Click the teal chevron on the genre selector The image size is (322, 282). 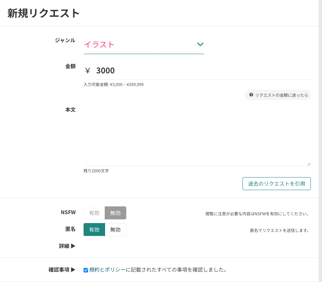click(200, 44)
